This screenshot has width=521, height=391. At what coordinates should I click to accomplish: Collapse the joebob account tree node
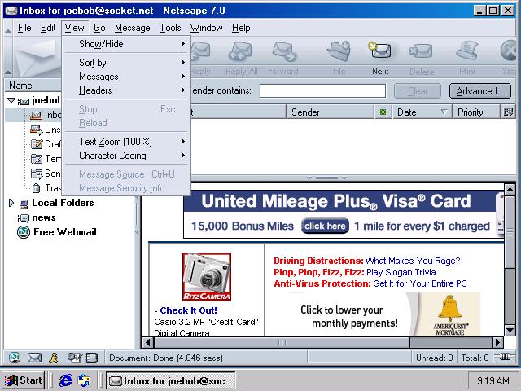[x=11, y=99]
